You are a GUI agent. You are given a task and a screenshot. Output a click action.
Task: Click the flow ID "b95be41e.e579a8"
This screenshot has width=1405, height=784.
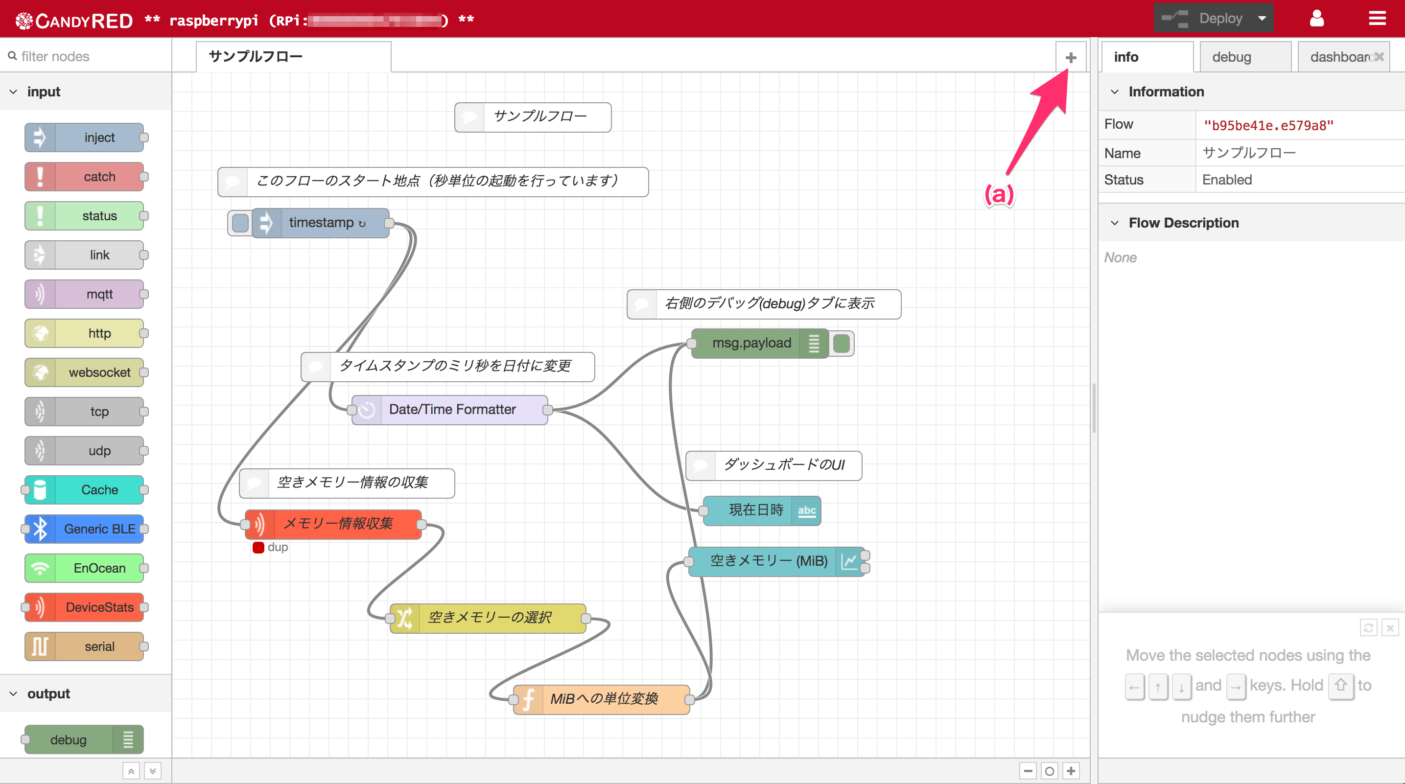tap(1268, 125)
